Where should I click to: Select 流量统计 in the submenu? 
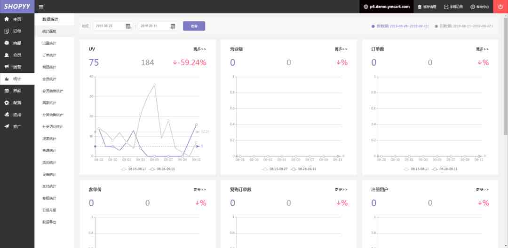pos(49,43)
